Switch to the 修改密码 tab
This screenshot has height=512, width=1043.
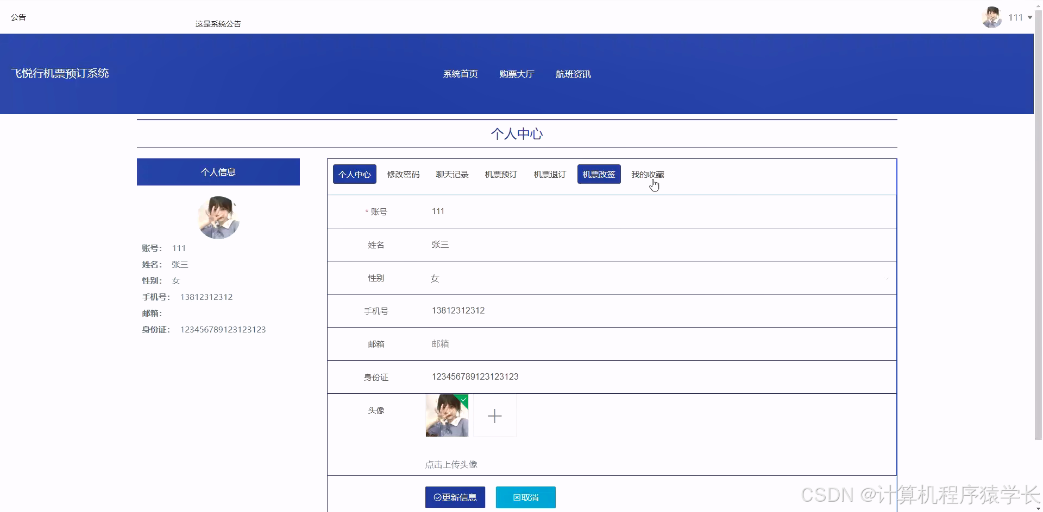click(x=403, y=174)
